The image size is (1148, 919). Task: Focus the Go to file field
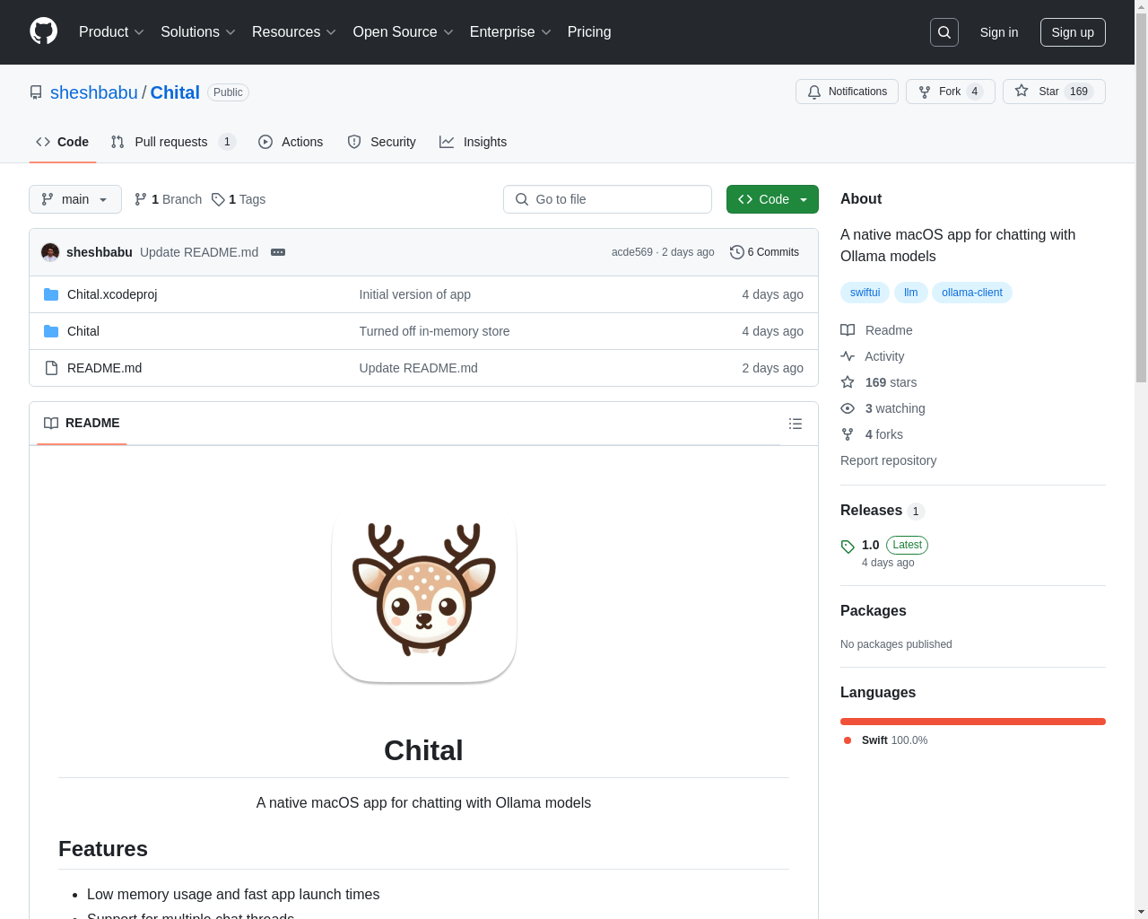coord(607,199)
